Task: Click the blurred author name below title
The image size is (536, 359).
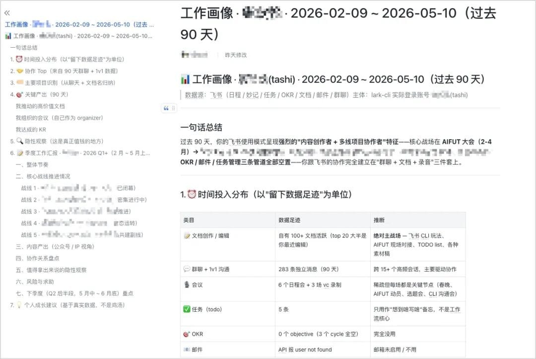Action: point(194,55)
